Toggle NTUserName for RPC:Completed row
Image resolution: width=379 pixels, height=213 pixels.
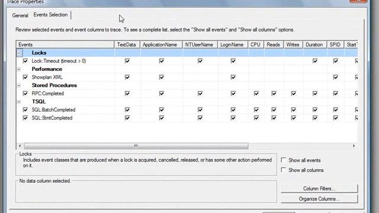(200, 93)
